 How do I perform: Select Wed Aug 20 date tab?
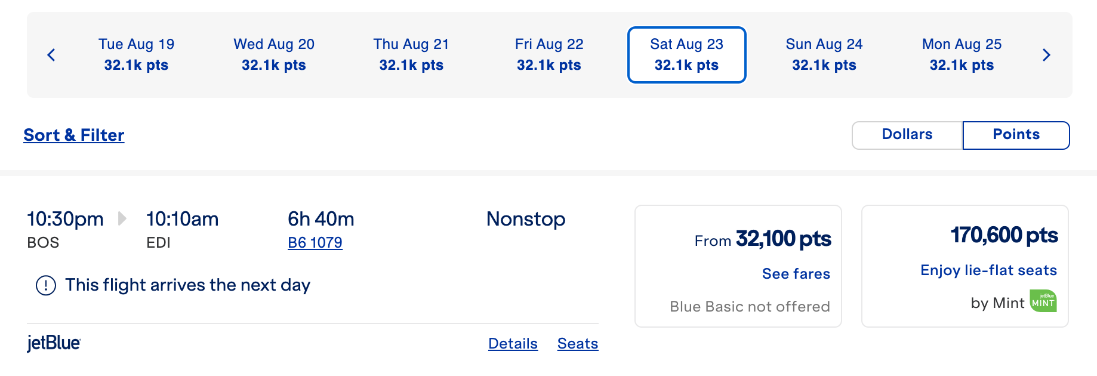(x=274, y=54)
